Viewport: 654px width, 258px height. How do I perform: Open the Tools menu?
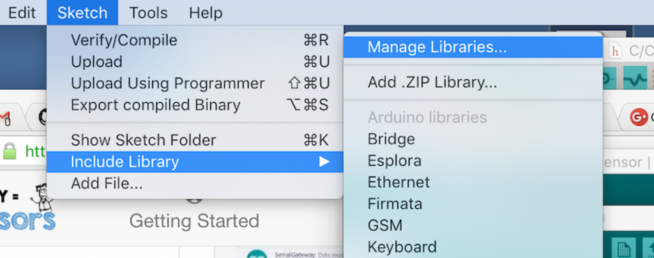(x=148, y=13)
